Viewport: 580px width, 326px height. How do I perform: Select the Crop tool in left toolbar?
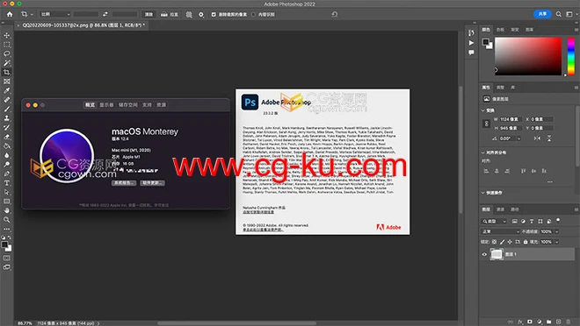[7, 72]
